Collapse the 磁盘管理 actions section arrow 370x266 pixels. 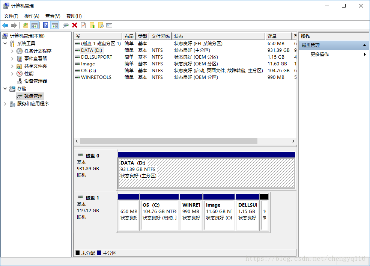[x=364, y=45]
